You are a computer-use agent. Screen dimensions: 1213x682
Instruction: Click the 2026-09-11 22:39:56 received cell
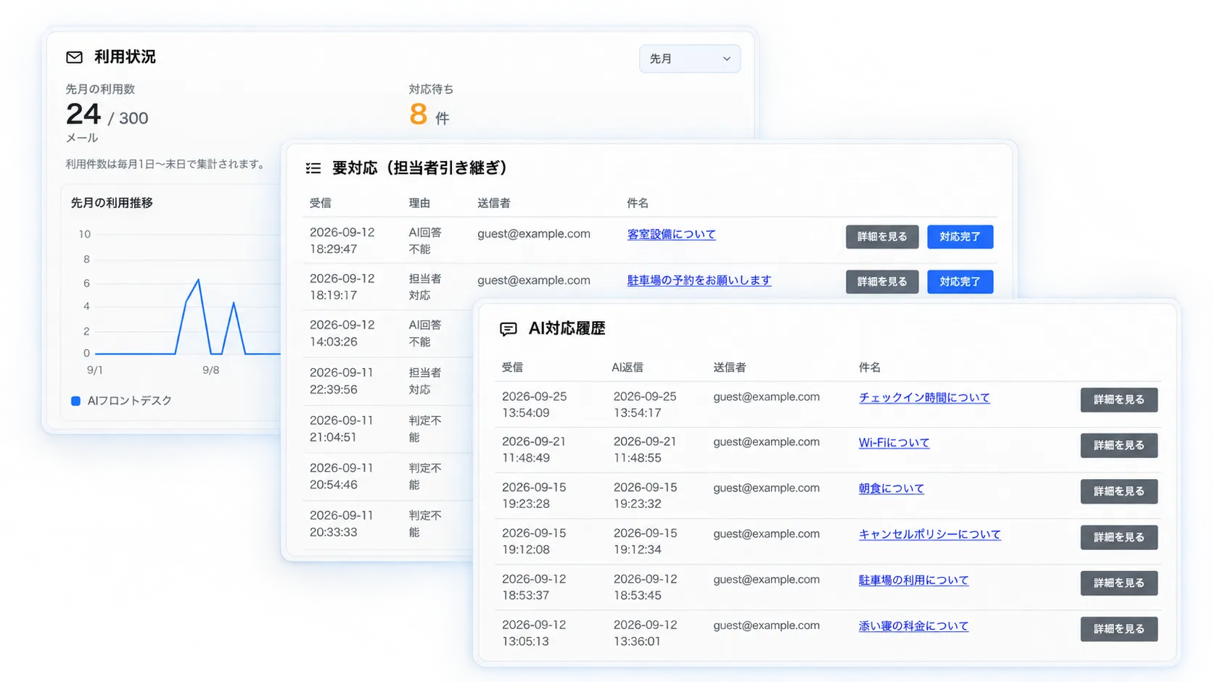[x=341, y=380]
